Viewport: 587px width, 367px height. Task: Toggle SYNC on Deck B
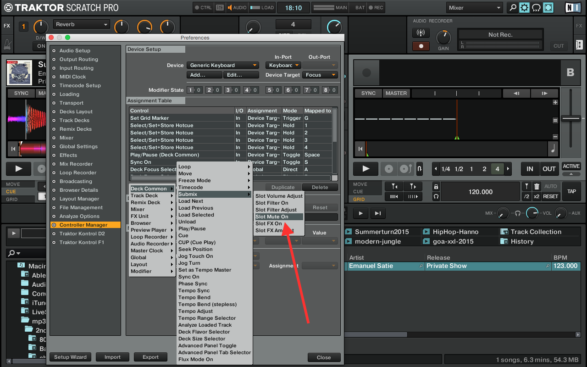[x=368, y=93]
